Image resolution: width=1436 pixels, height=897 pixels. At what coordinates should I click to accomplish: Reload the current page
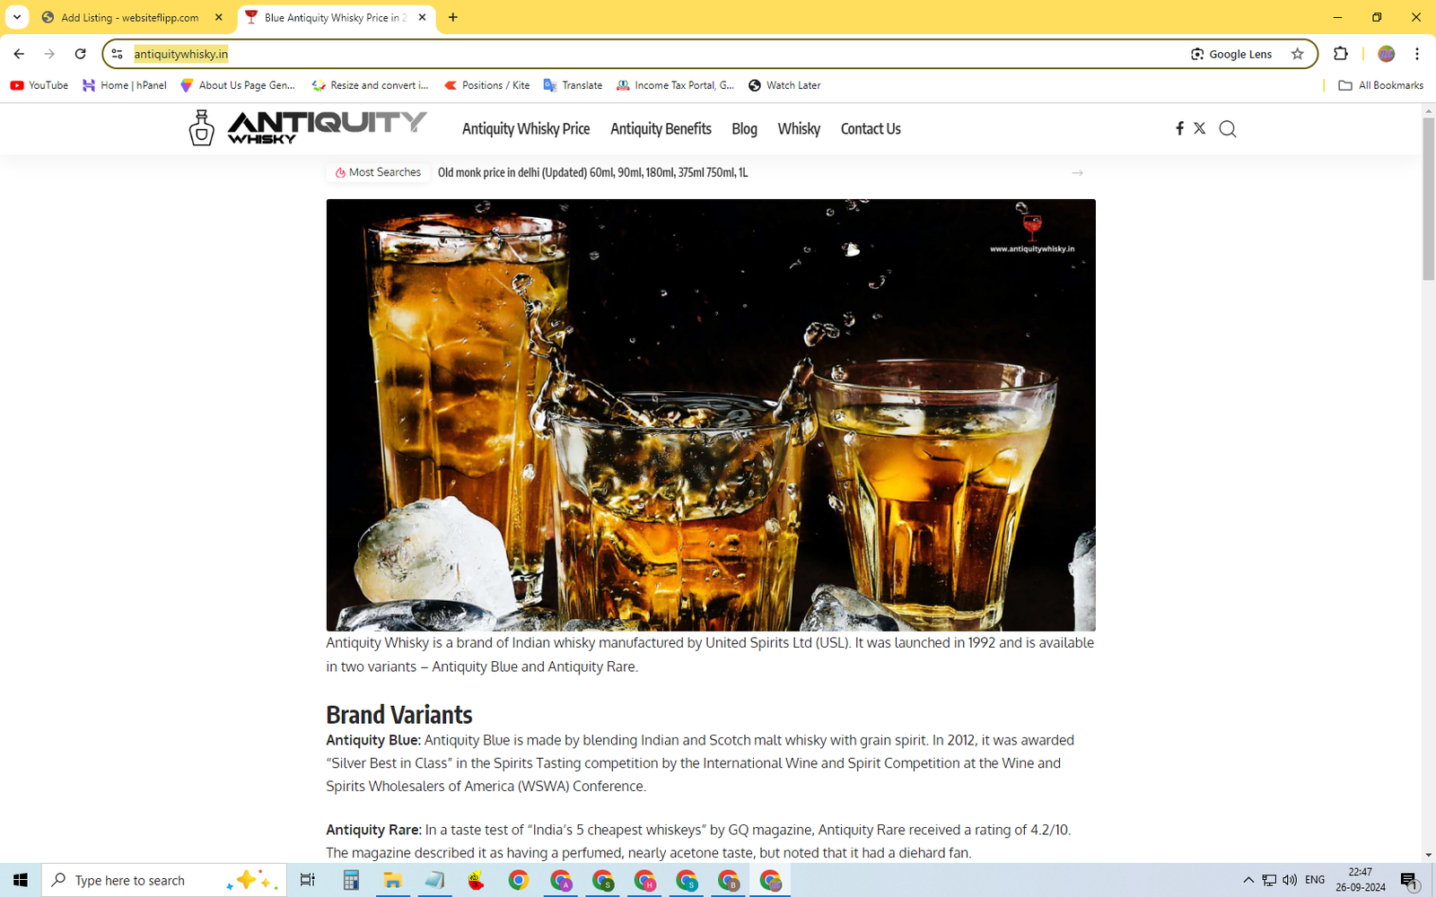pyautogui.click(x=80, y=54)
